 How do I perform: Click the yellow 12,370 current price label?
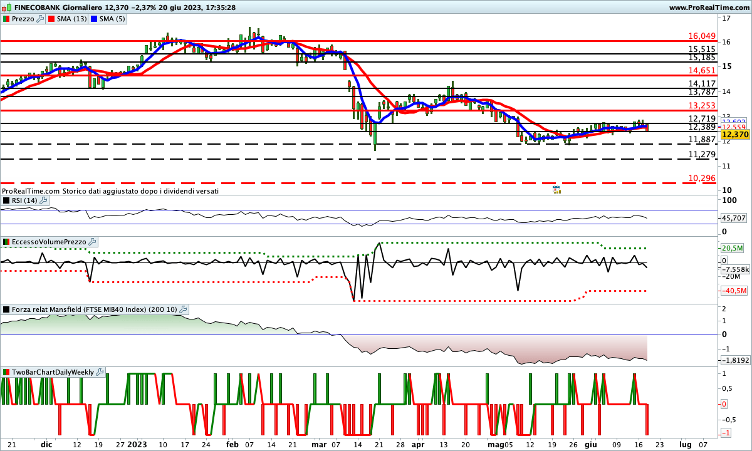point(734,135)
